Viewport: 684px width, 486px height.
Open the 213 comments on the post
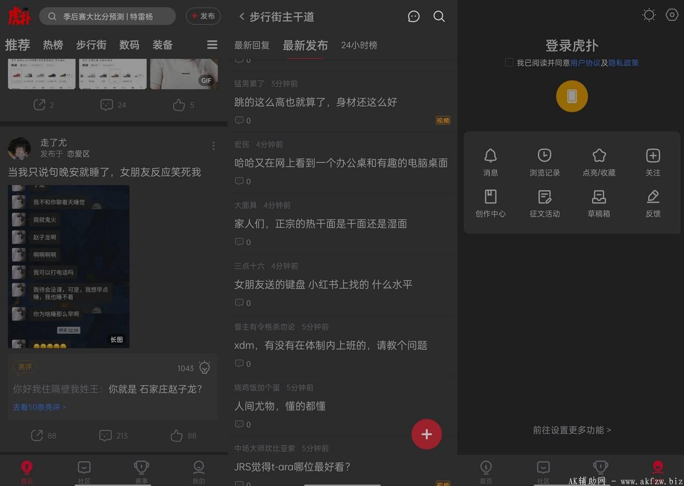113,436
